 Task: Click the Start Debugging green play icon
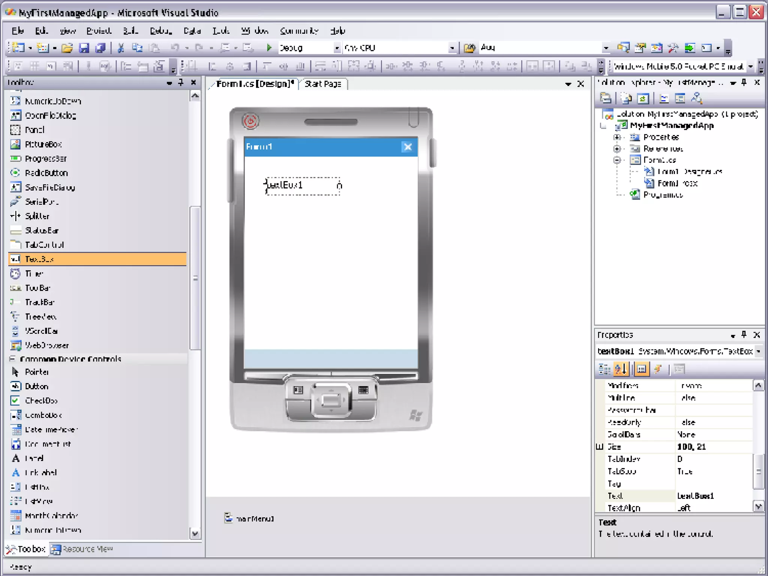click(x=268, y=48)
